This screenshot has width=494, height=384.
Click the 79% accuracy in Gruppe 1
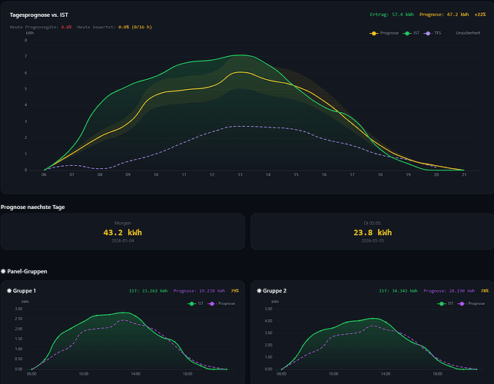[x=235, y=291]
